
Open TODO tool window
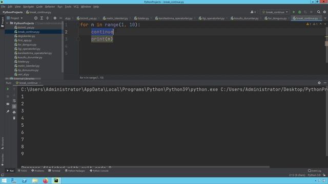coord(23,171)
